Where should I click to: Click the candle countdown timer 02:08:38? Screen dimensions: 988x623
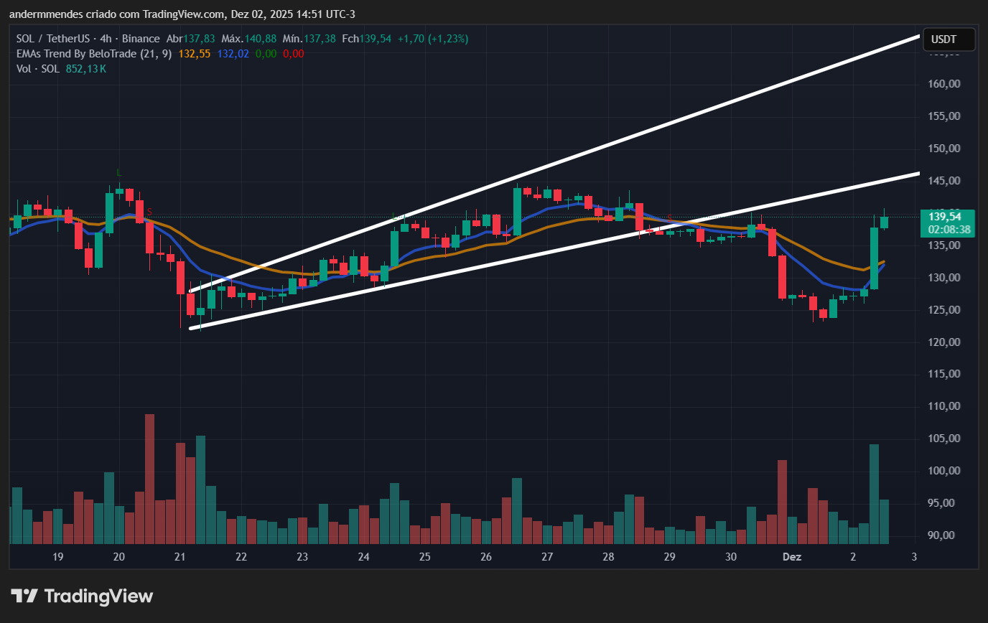[x=949, y=230]
